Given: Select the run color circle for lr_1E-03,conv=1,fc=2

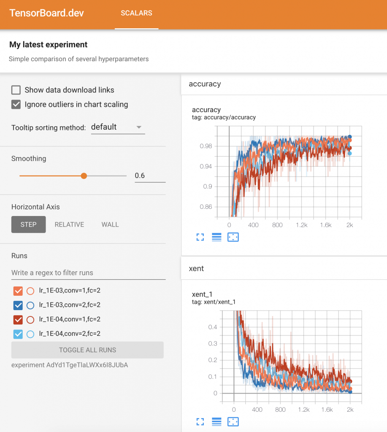Looking at the screenshot, I should (30, 291).
